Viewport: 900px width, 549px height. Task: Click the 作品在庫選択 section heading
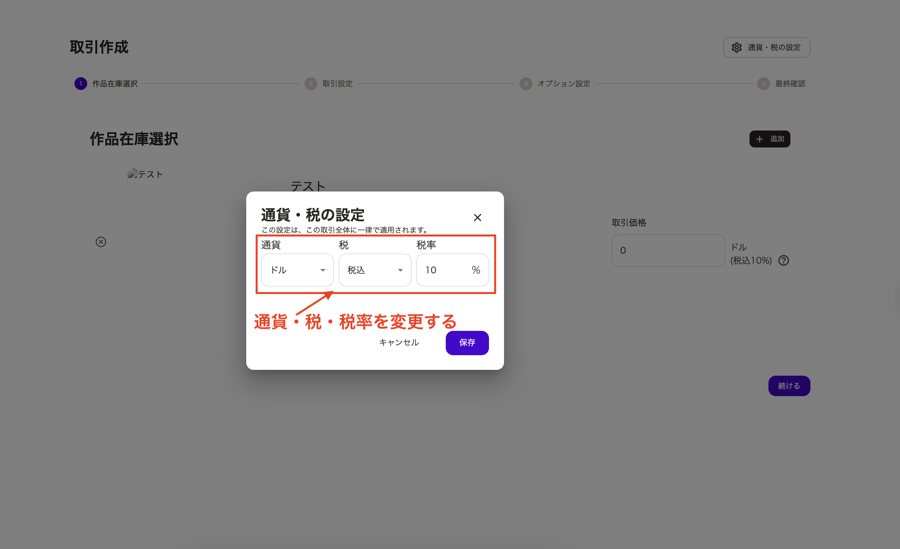134,139
